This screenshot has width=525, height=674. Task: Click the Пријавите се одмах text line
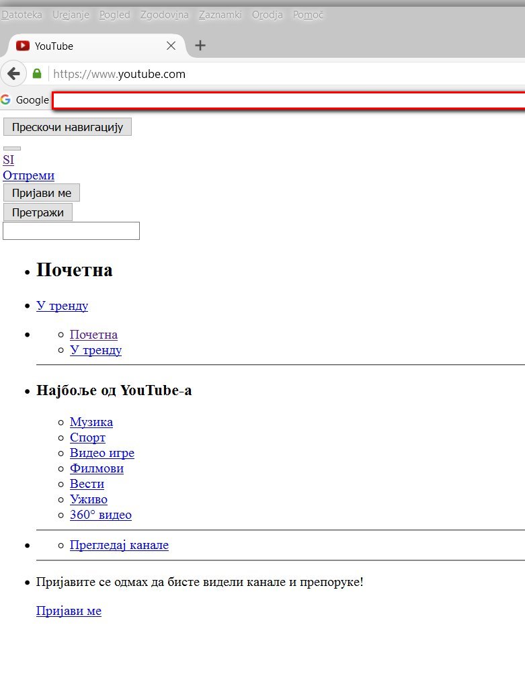point(200,582)
